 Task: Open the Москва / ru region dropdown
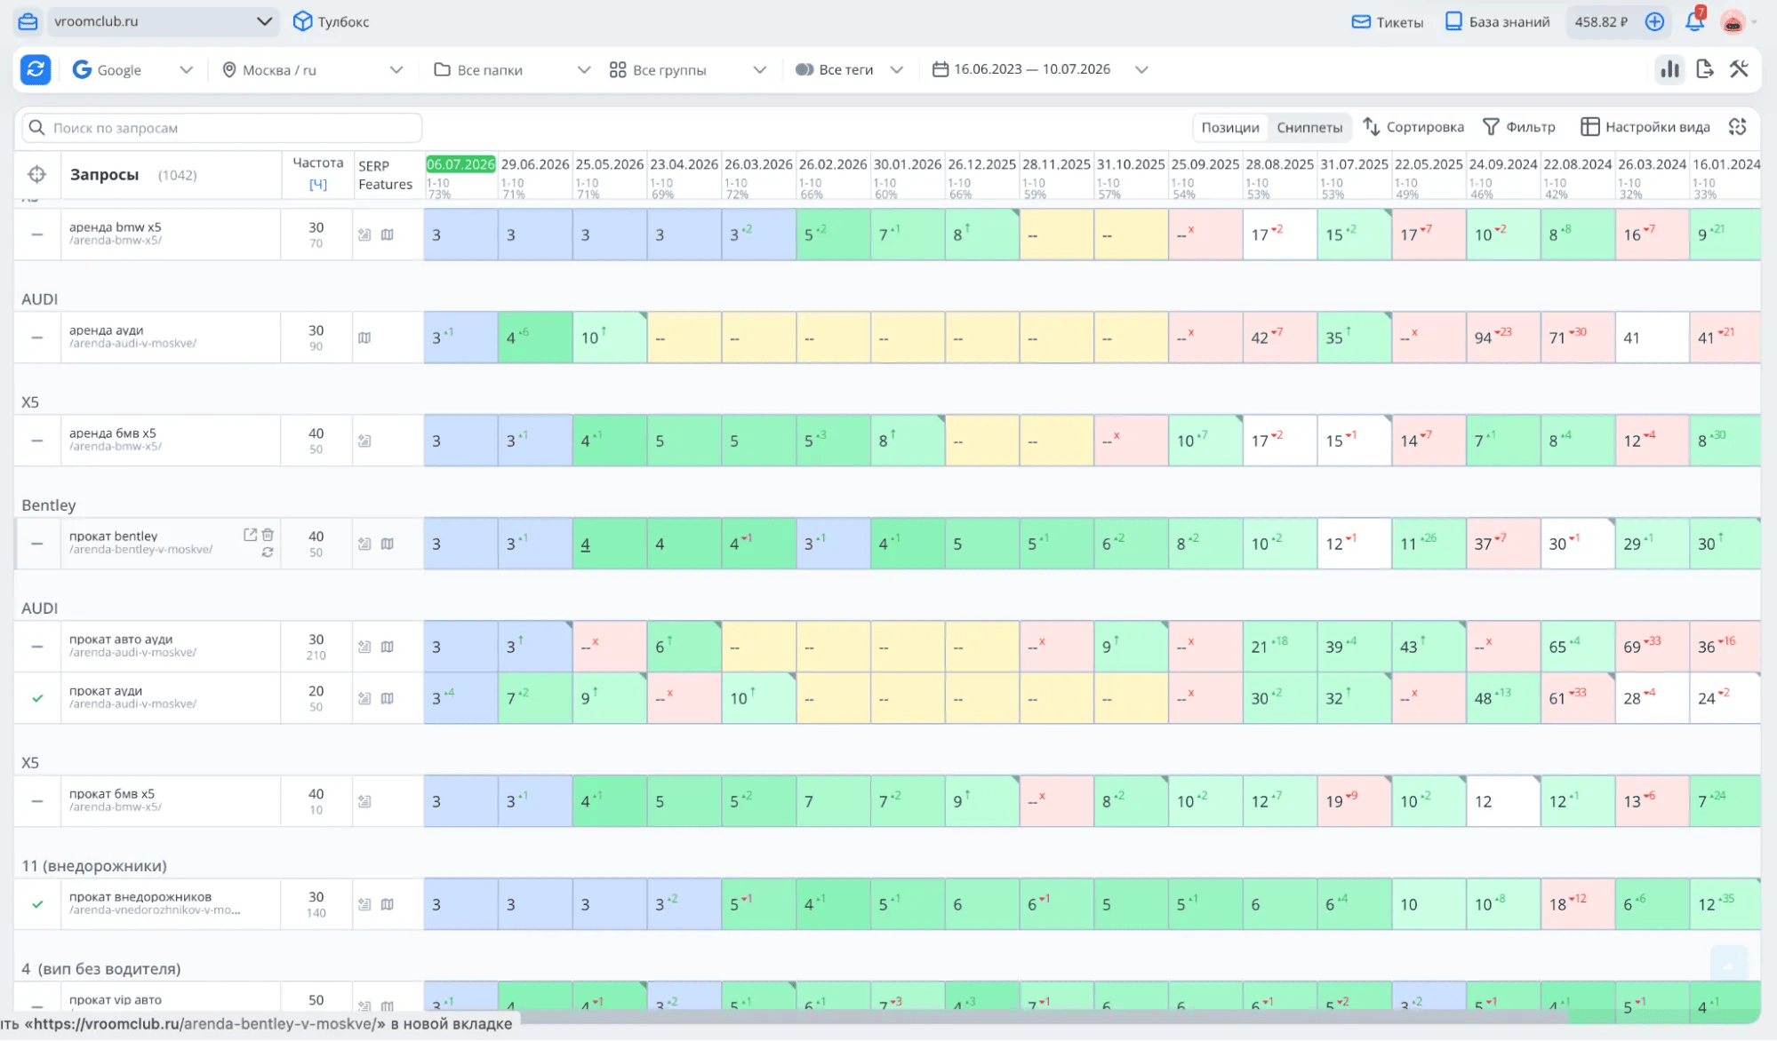pos(312,69)
